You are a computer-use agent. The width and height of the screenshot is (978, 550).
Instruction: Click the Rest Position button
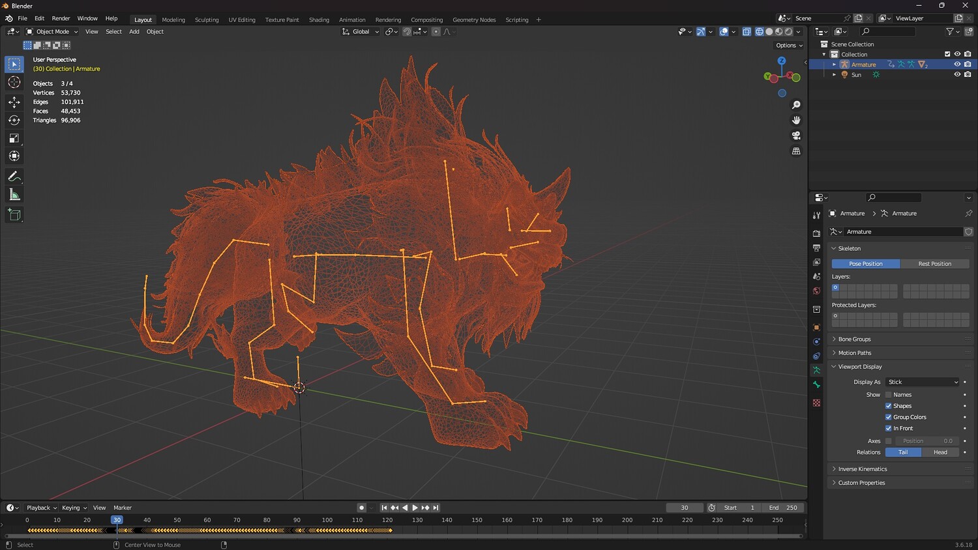tap(934, 264)
